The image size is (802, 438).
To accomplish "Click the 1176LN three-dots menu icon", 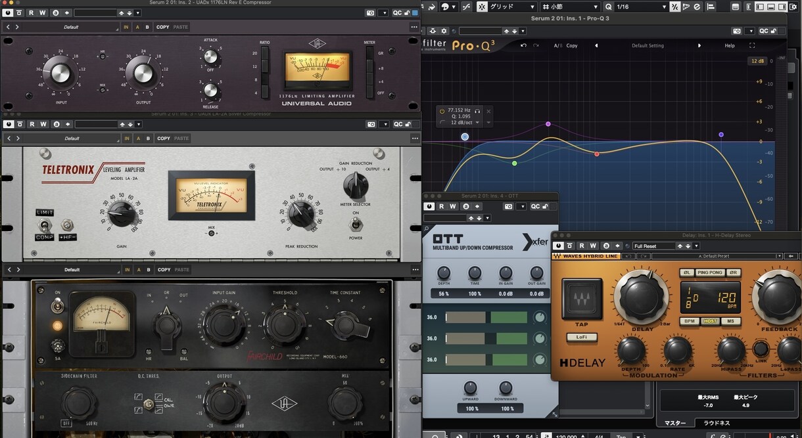I will (x=414, y=27).
